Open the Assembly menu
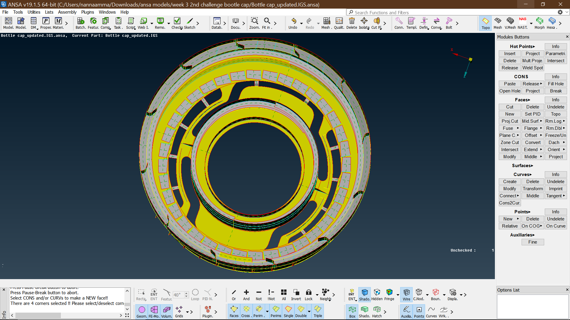Viewport: 570px width, 320px height. pos(67,12)
